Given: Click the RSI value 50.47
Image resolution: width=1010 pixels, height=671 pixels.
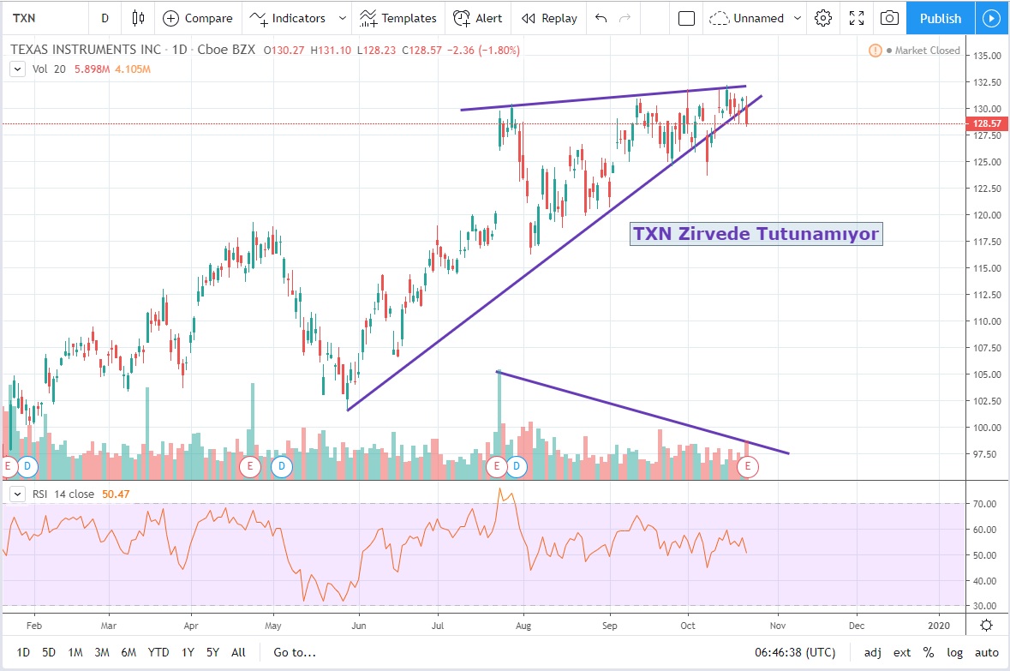Looking at the screenshot, I should [116, 494].
